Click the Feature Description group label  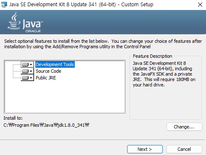pos(152,56)
